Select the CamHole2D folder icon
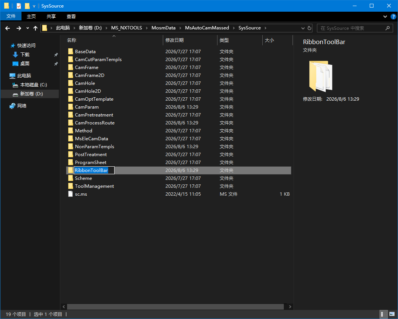The width and height of the screenshot is (398, 319). click(70, 91)
